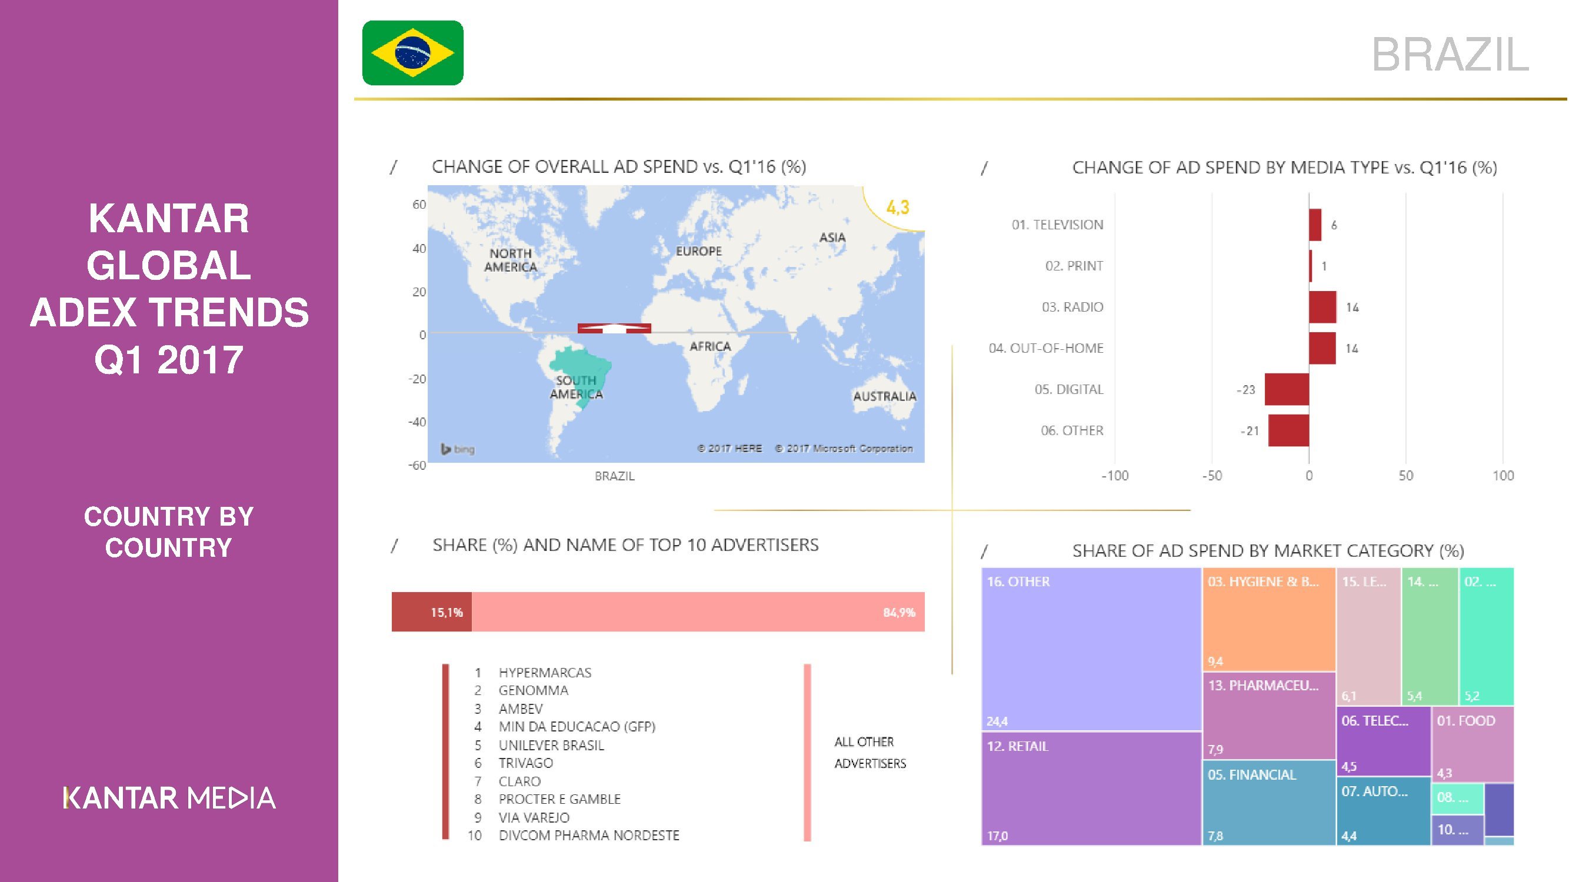Click UNILEVER BRASIL in the list
Image resolution: width=1569 pixels, height=882 pixels.
[551, 745]
